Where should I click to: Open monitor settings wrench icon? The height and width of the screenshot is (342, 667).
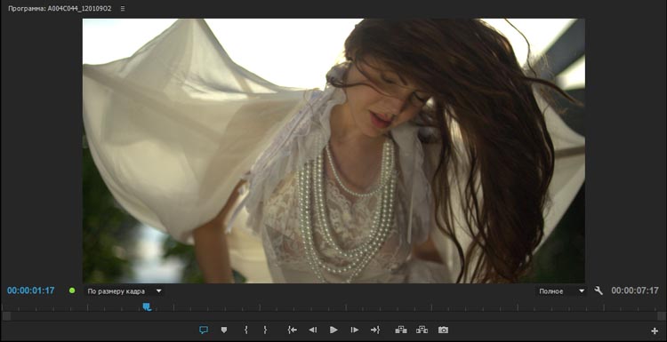[x=599, y=291]
